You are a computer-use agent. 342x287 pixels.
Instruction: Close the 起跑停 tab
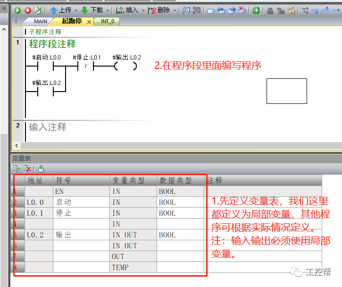point(89,22)
